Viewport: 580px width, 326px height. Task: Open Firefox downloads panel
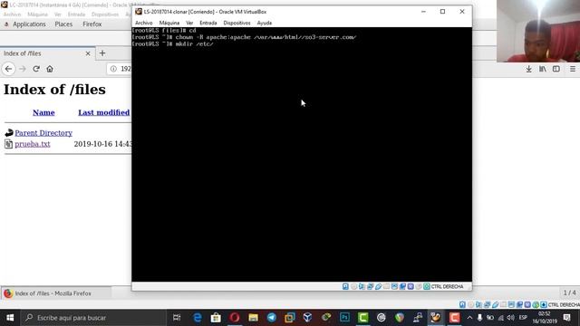529,69
